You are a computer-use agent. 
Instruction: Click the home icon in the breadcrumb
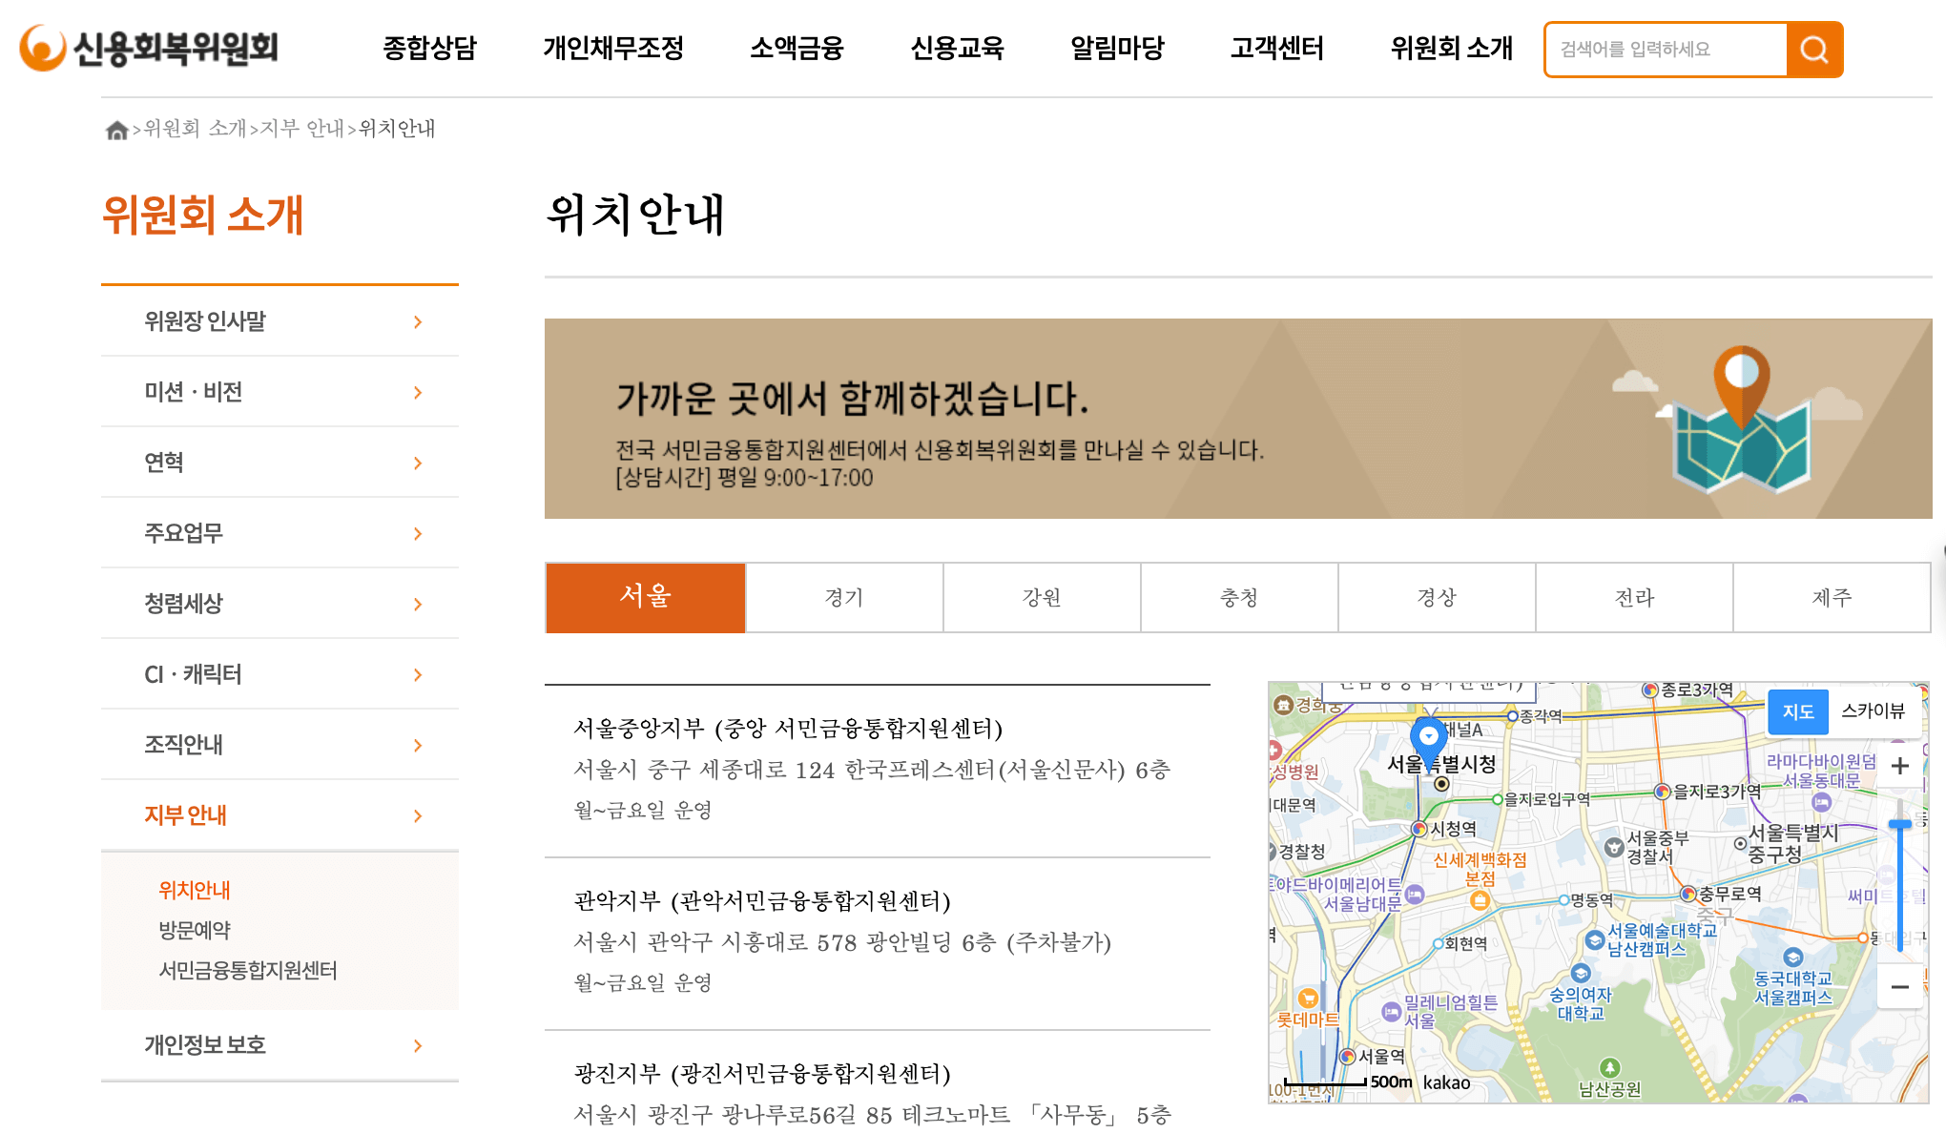click(x=117, y=129)
